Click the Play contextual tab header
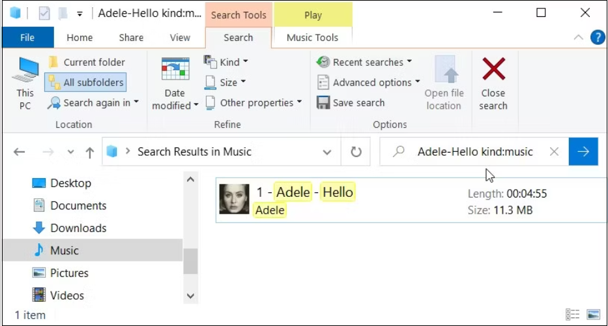Image resolution: width=608 pixels, height=326 pixels. [x=313, y=15]
